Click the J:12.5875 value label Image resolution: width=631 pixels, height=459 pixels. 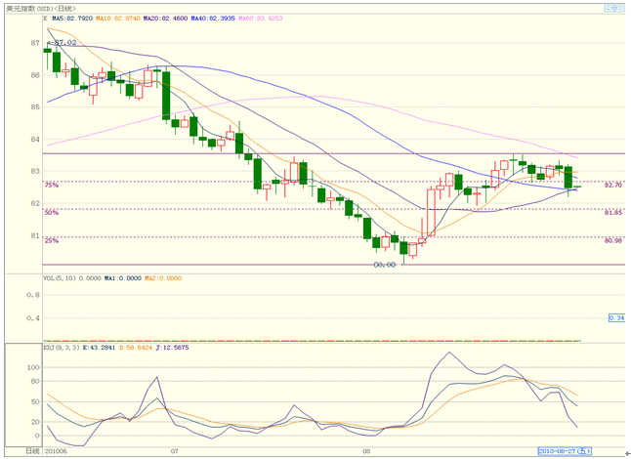click(x=172, y=347)
